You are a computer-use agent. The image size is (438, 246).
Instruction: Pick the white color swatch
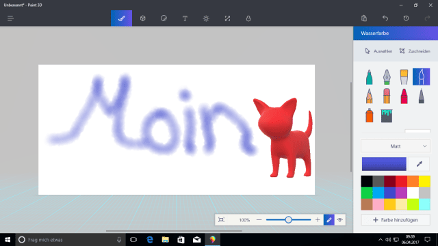pos(413,193)
